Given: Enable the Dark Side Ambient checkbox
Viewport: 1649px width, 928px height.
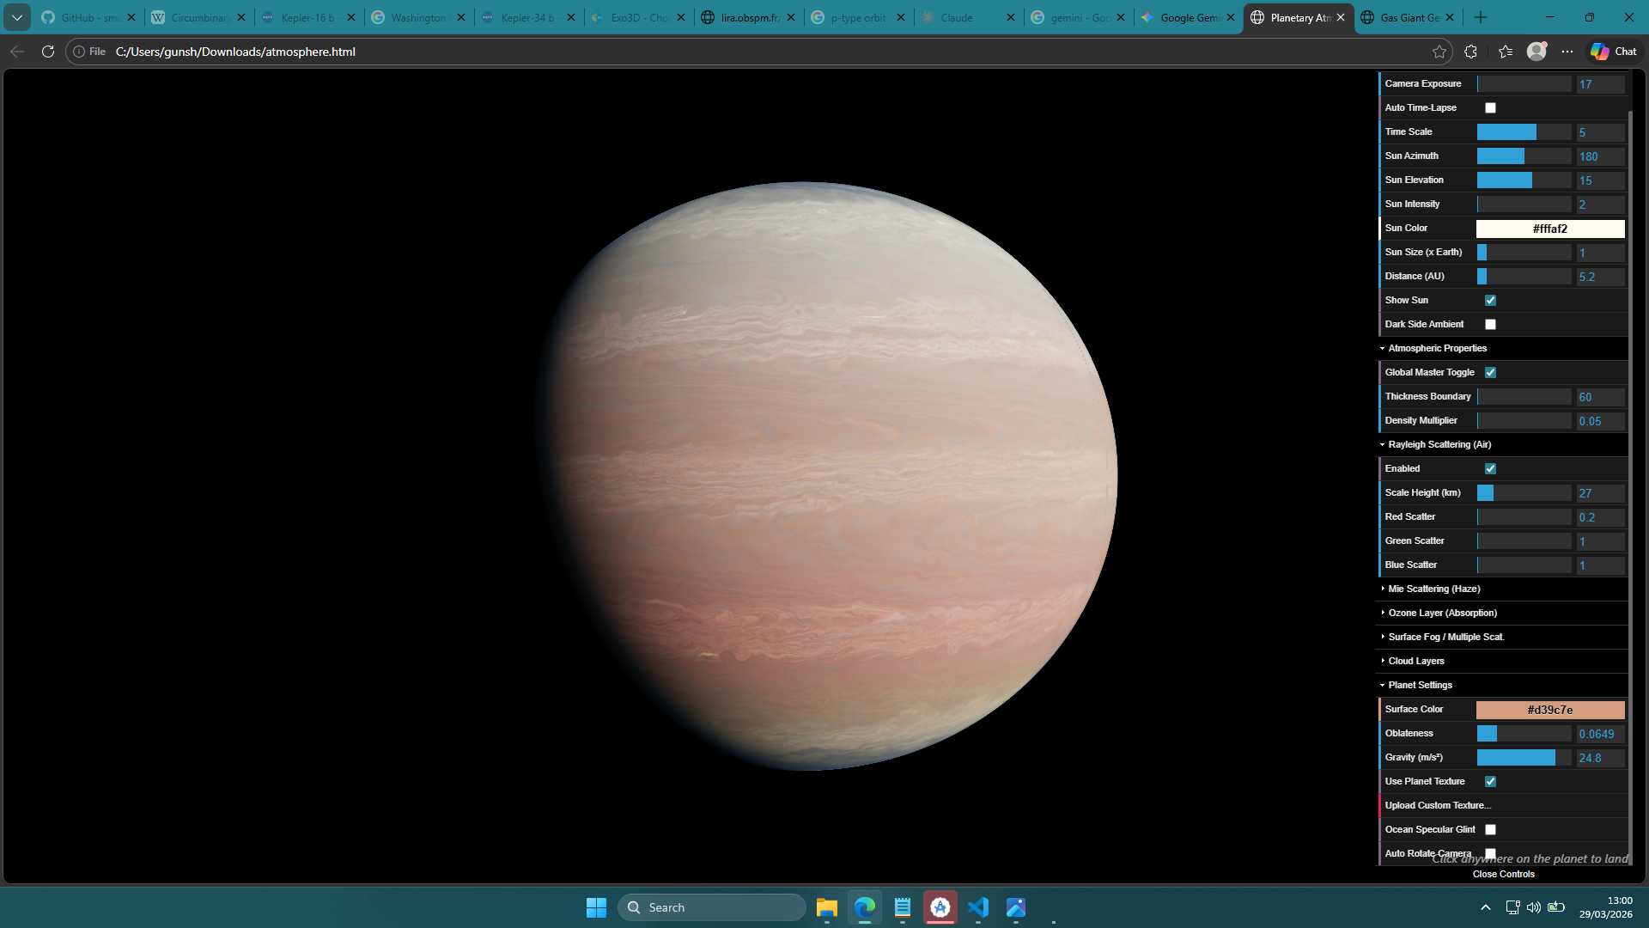Looking at the screenshot, I should [x=1490, y=325].
